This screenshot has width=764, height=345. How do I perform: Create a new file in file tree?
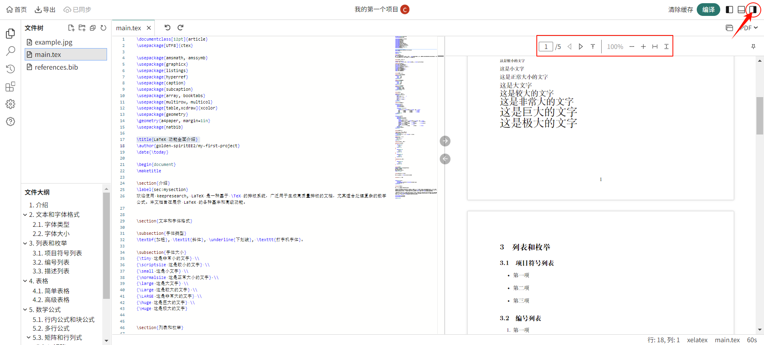(x=71, y=28)
